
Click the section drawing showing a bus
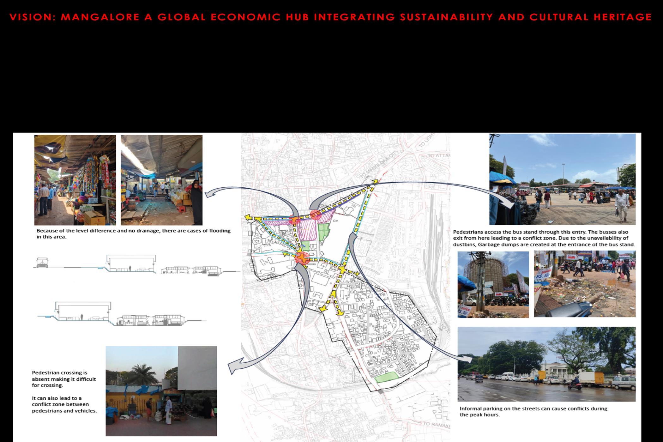tap(136, 265)
